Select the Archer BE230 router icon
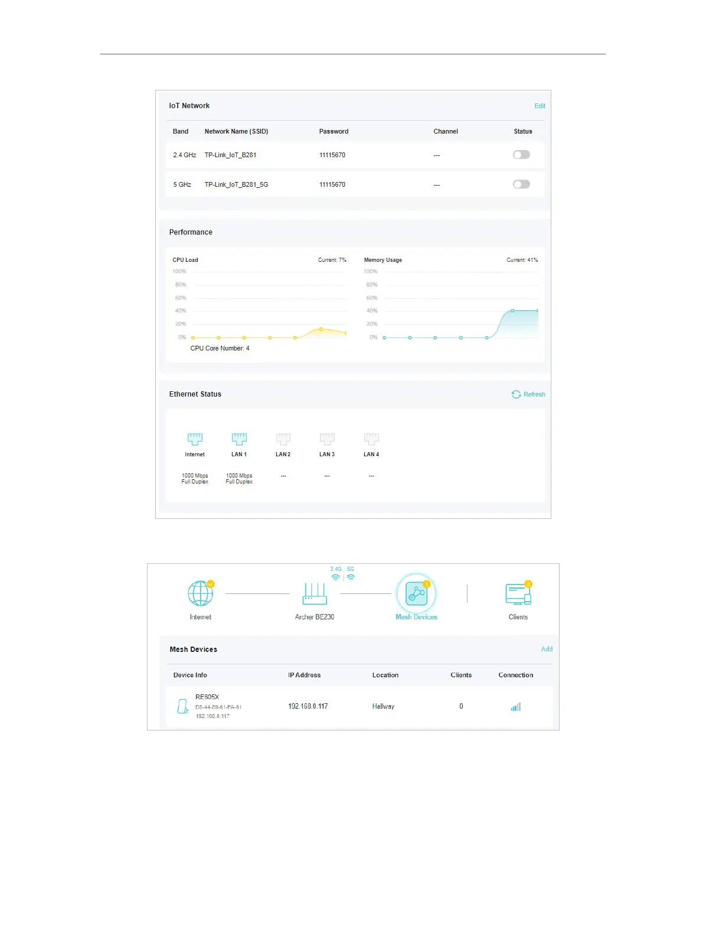Image resolution: width=706 pixels, height=935 pixels. [x=315, y=593]
